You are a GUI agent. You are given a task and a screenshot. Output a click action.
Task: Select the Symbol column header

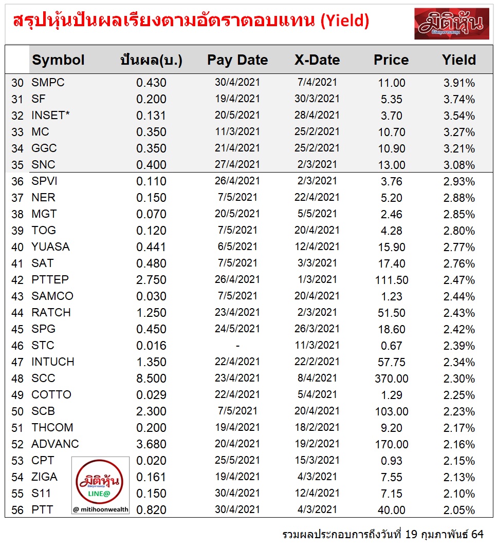pos(58,60)
